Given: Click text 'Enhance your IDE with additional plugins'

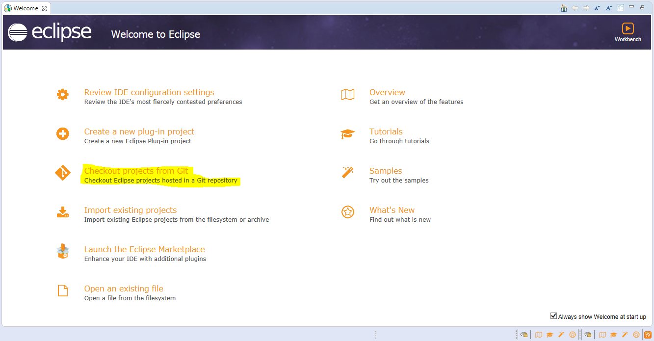Looking at the screenshot, I should click(x=145, y=259).
